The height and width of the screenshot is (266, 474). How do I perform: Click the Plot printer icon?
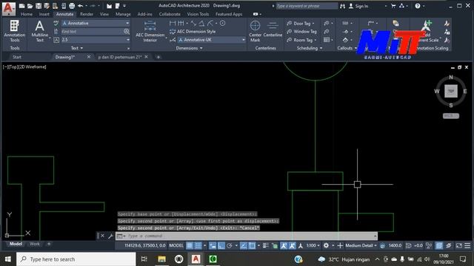coord(72,6)
